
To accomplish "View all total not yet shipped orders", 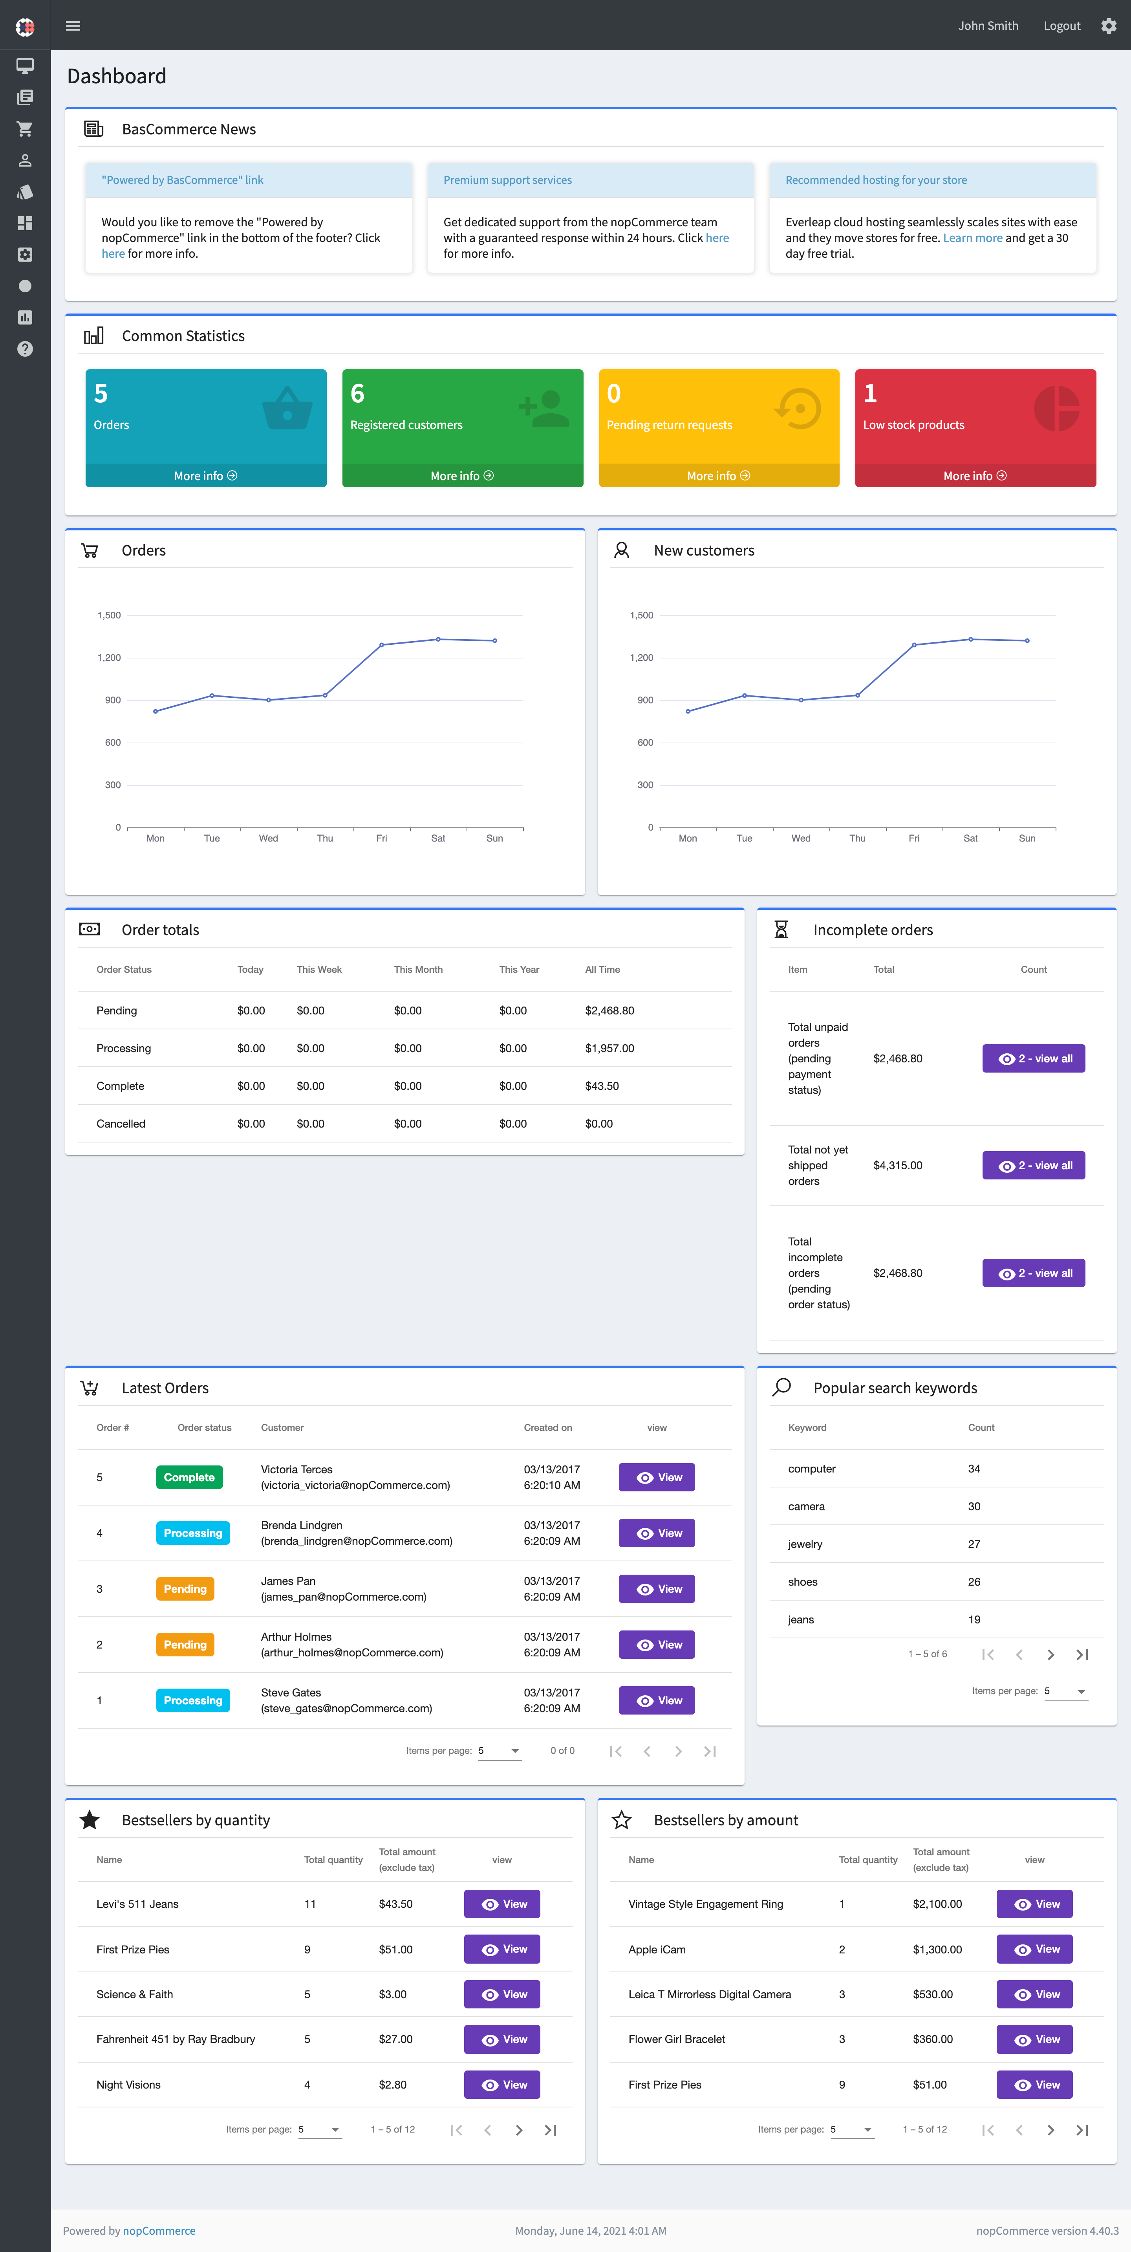I will [1033, 1165].
